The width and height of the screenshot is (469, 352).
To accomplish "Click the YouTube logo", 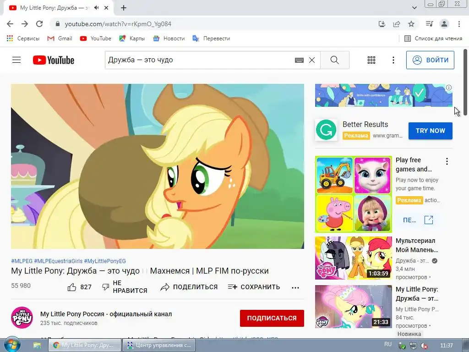I will point(54,60).
